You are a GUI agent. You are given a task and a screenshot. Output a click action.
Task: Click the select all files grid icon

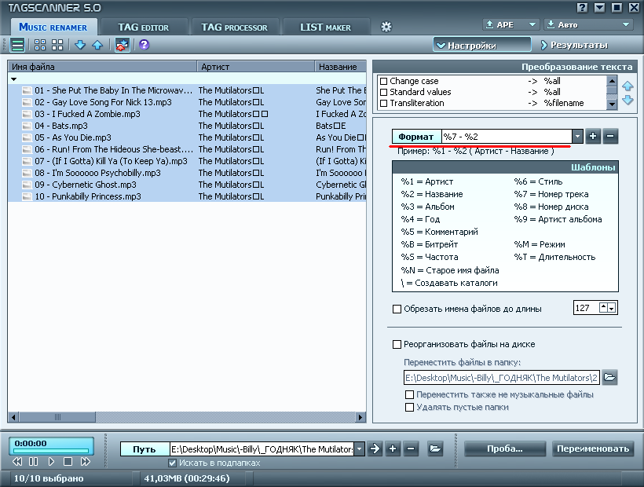[40, 45]
